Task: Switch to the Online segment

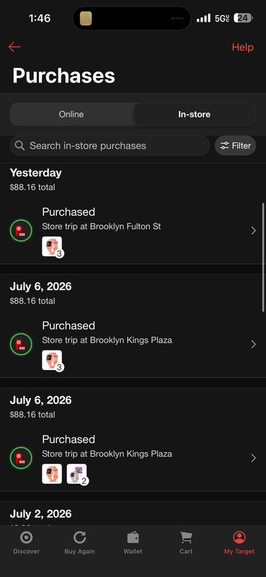Action: pos(71,115)
